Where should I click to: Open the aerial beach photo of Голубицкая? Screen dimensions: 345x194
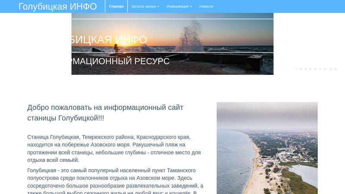point(267,148)
